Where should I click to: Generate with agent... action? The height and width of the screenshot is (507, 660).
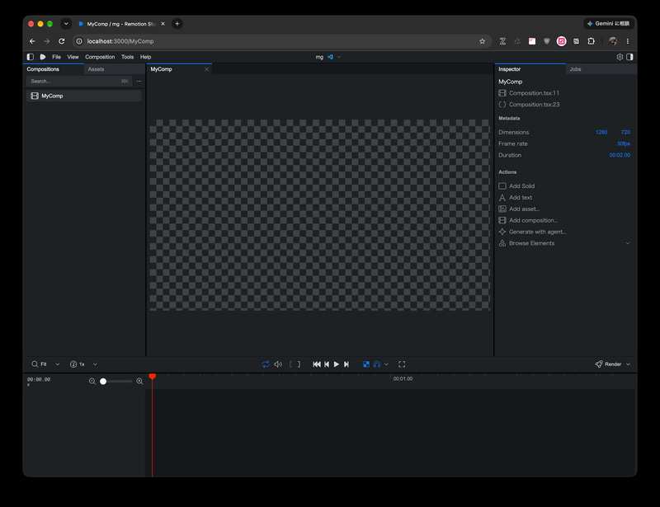point(537,232)
